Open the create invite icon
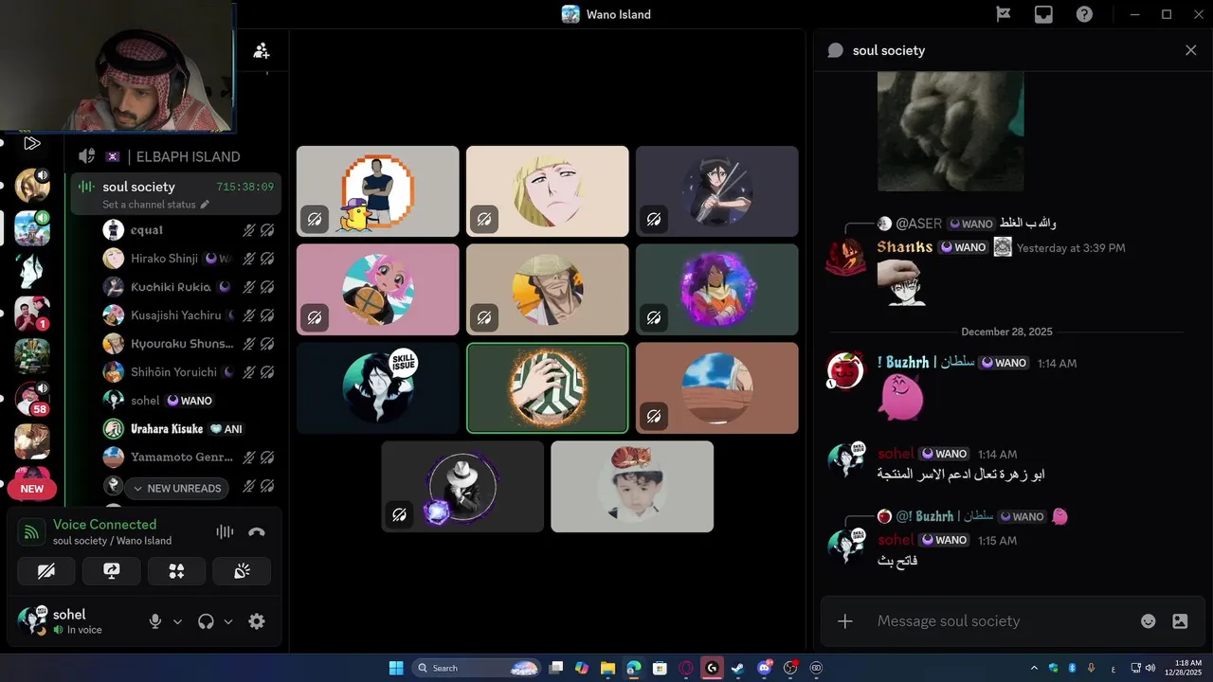This screenshot has height=682, width=1213. [x=262, y=51]
